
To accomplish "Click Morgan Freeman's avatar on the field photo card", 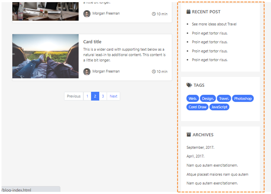I will [x=87, y=71].
